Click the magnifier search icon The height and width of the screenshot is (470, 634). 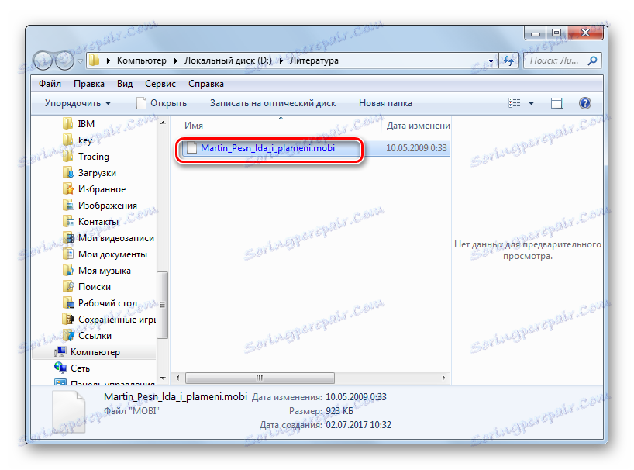[592, 60]
